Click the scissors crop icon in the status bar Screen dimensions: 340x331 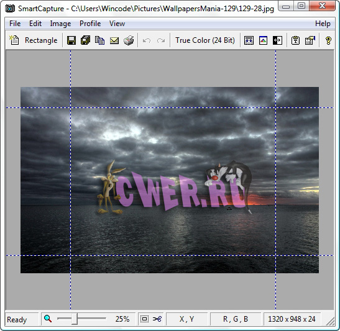click(157, 319)
